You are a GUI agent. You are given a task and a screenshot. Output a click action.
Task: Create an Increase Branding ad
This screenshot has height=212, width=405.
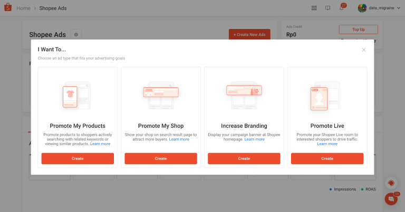pyautogui.click(x=244, y=158)
